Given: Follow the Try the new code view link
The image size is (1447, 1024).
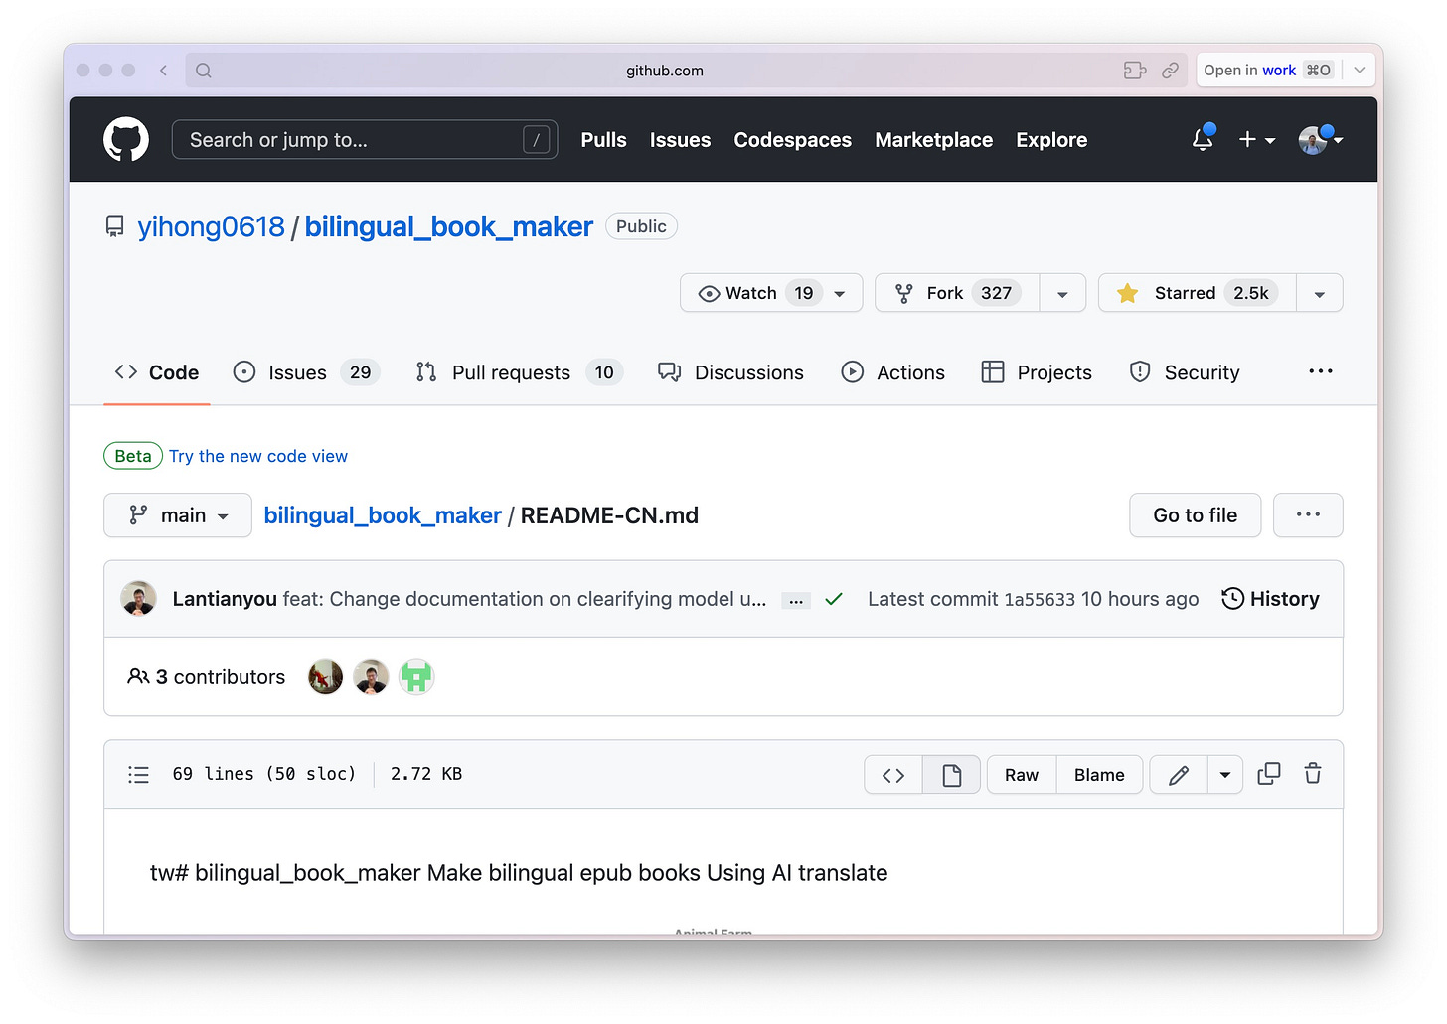Looking at the screenshot, I should 257,456.
